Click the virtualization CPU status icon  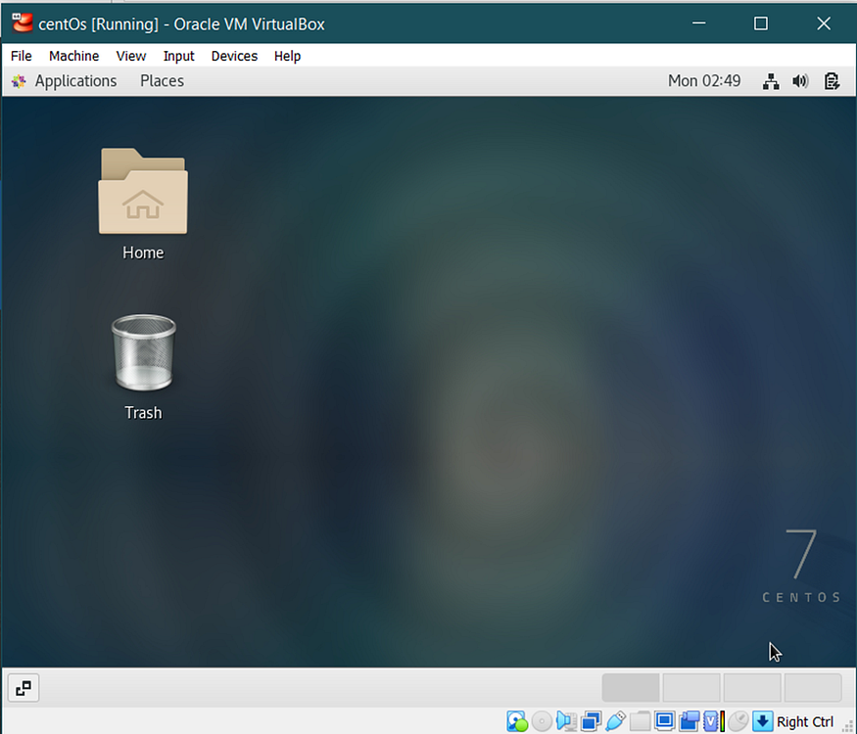click(x=713, y=721)
